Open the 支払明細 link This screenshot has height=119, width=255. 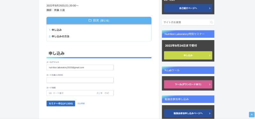click(x=81, y=103)
